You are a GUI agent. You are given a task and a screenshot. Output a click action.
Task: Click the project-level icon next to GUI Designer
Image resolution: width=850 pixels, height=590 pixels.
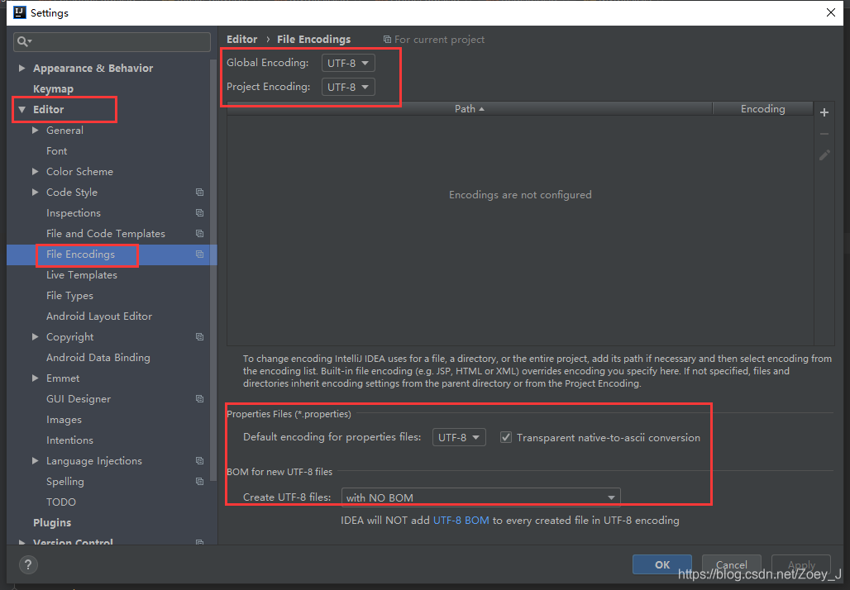click(x=199, y=399)
